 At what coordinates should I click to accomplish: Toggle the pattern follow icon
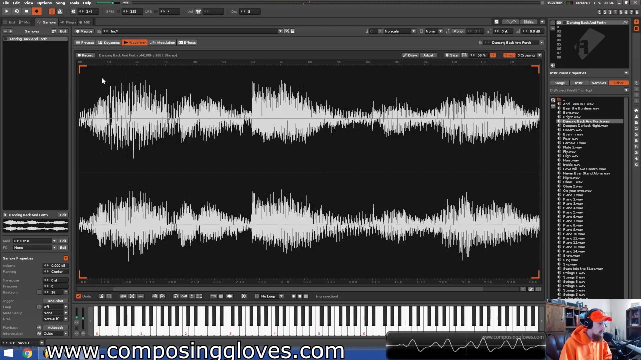(x=52, y=11)
